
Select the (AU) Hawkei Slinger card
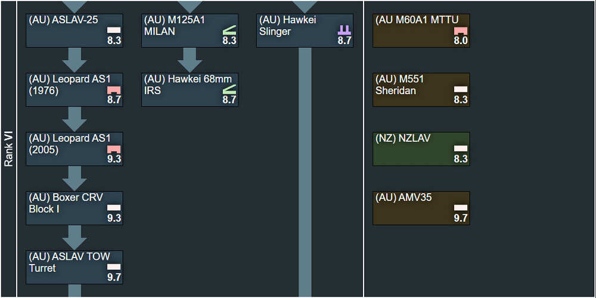(305, 31)
